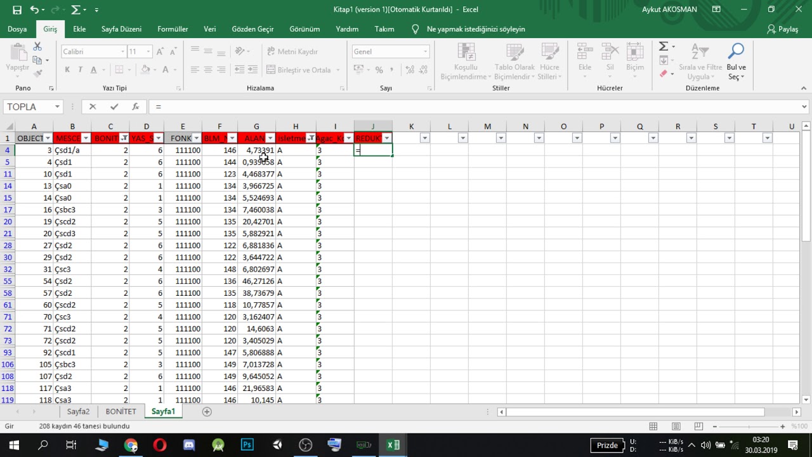Open the ALAN column filter dropdown
The image size is (812, 457).
tap(270, 138)
